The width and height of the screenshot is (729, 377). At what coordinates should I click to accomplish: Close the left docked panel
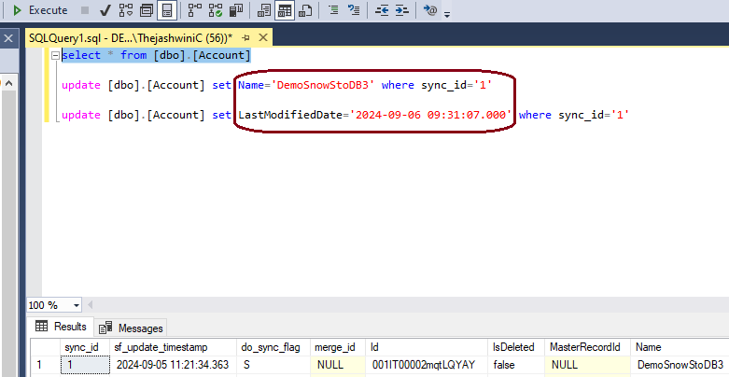8,38
